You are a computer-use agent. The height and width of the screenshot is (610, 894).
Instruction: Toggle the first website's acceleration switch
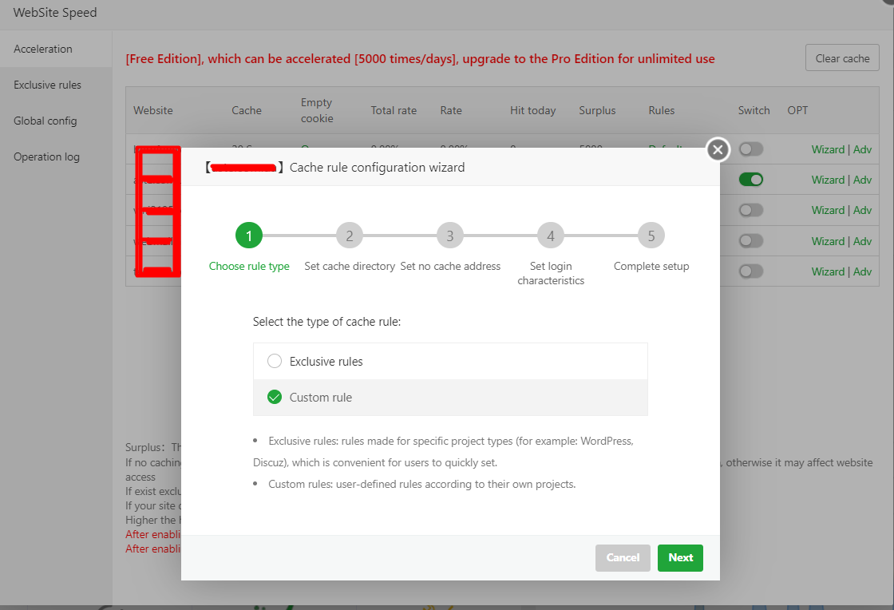[750, 149]
